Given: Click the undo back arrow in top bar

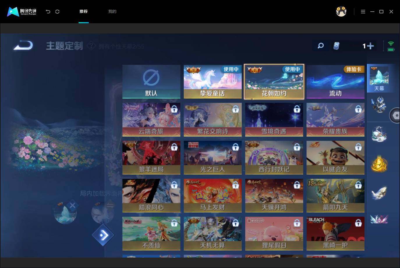Looking at the screenshot, I should [x=48, y=12].
